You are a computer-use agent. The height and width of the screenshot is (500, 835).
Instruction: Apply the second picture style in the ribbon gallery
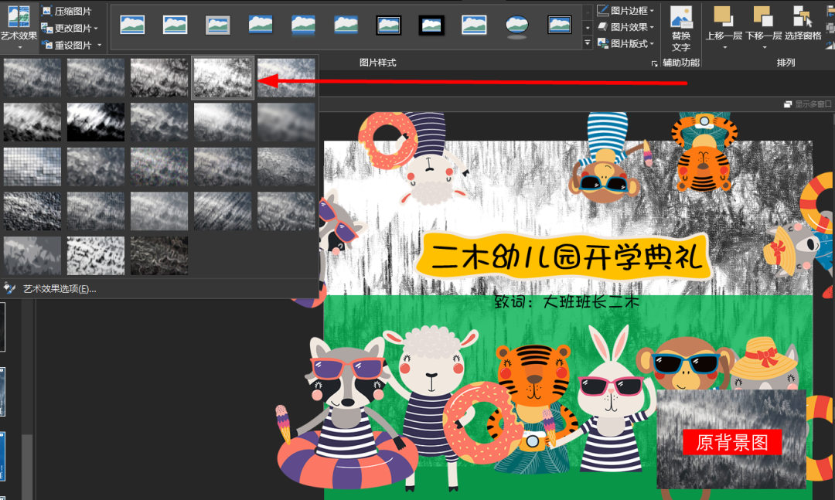click(x=175, y=25)
